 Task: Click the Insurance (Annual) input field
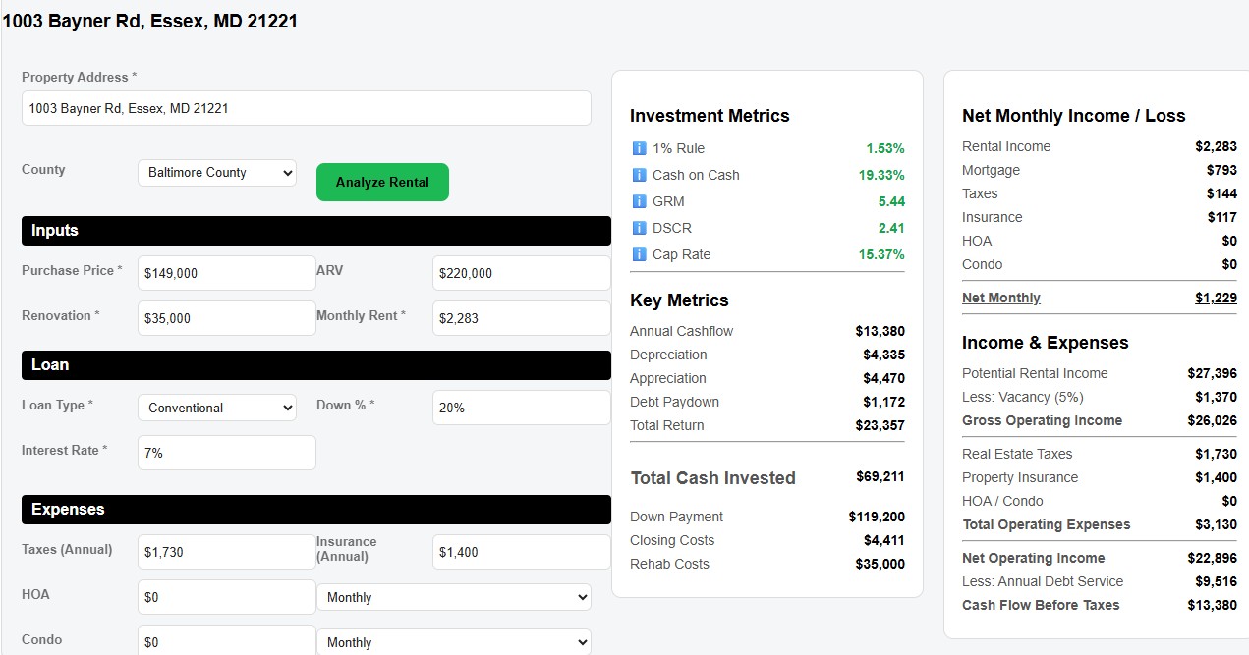[x=522, y=552]
